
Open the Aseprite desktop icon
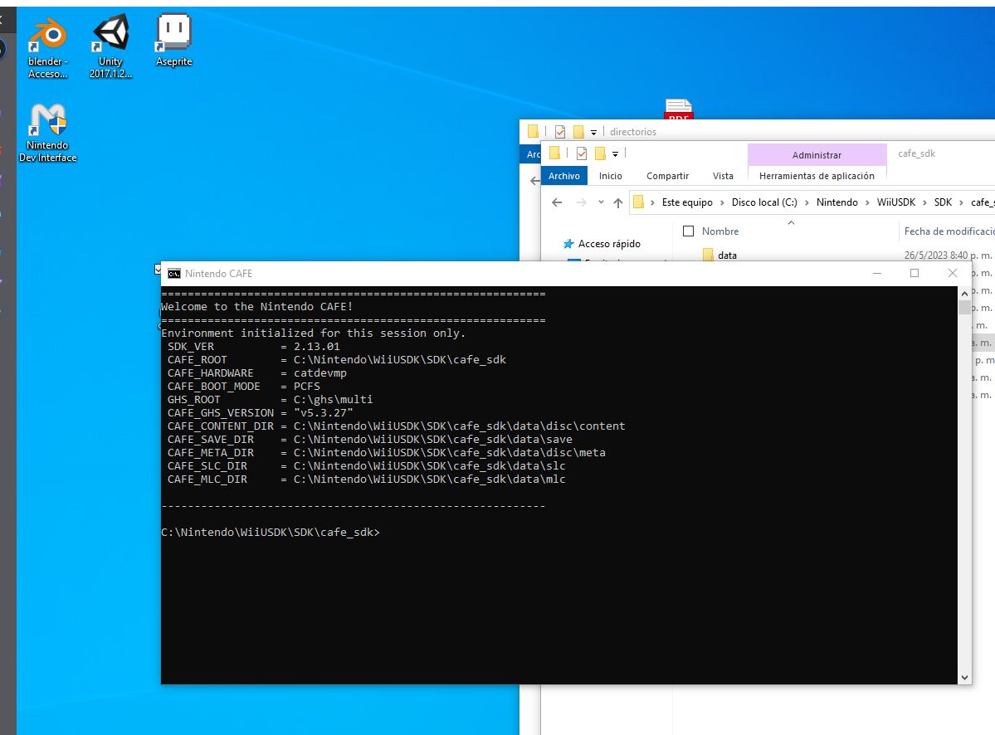click(x=174, y=41)
